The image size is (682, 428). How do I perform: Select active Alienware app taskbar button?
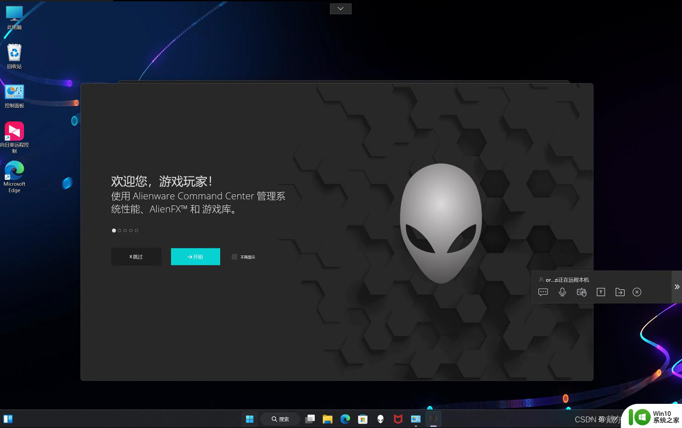pos(434,419)
